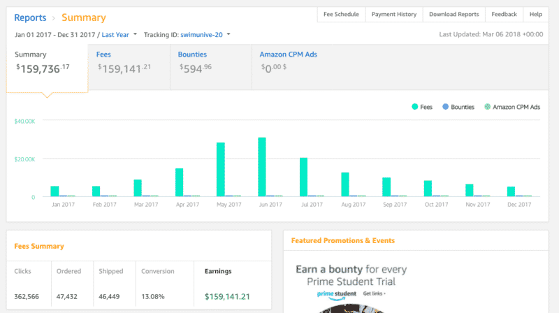Click the Oct 2017 fees bar
The height and width of the screenshot is (313, 559).
point(428,189)
